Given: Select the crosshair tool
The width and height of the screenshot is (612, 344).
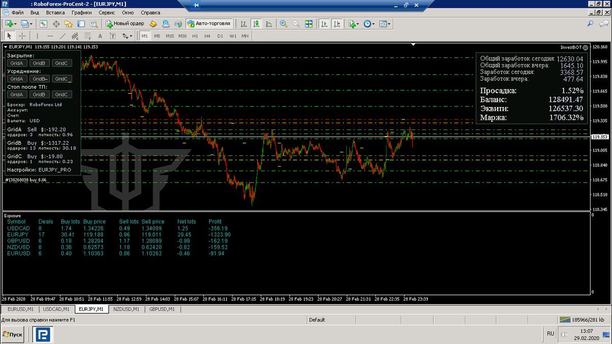Looking at the screenshot, I should click(x=22, y=36).
